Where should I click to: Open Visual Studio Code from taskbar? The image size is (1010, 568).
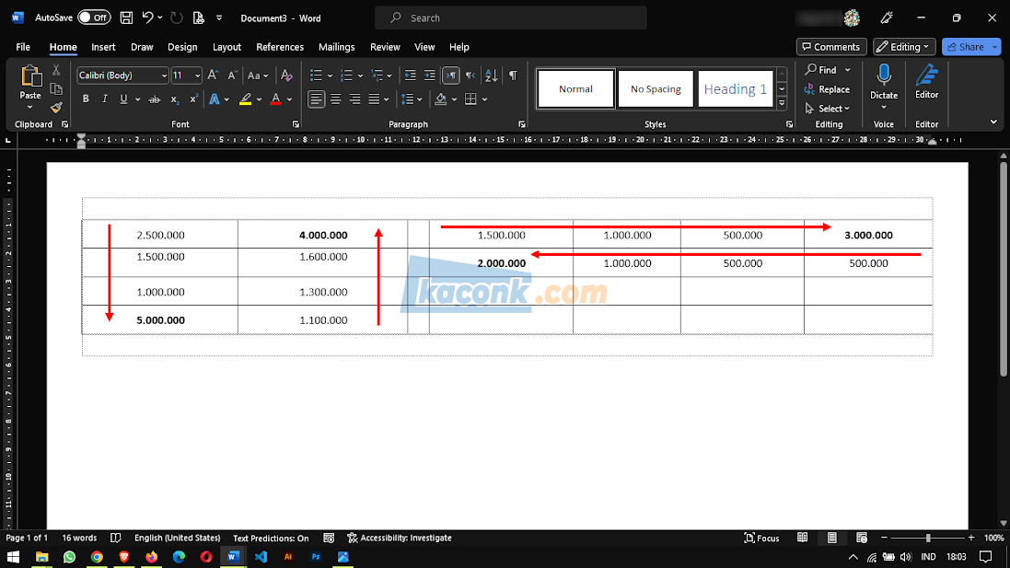pos(261,556)
